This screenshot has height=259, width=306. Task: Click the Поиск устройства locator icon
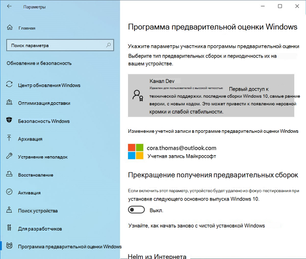(x=9, y=210)
